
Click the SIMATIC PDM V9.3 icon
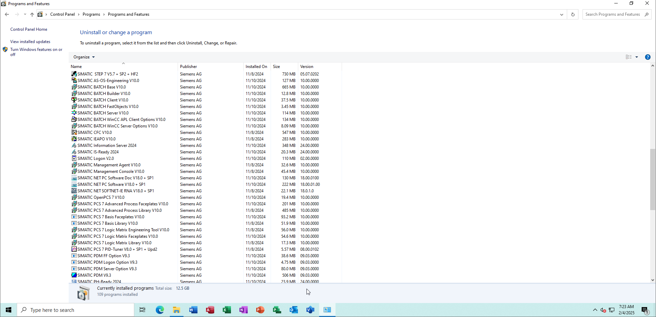(74, 275)
